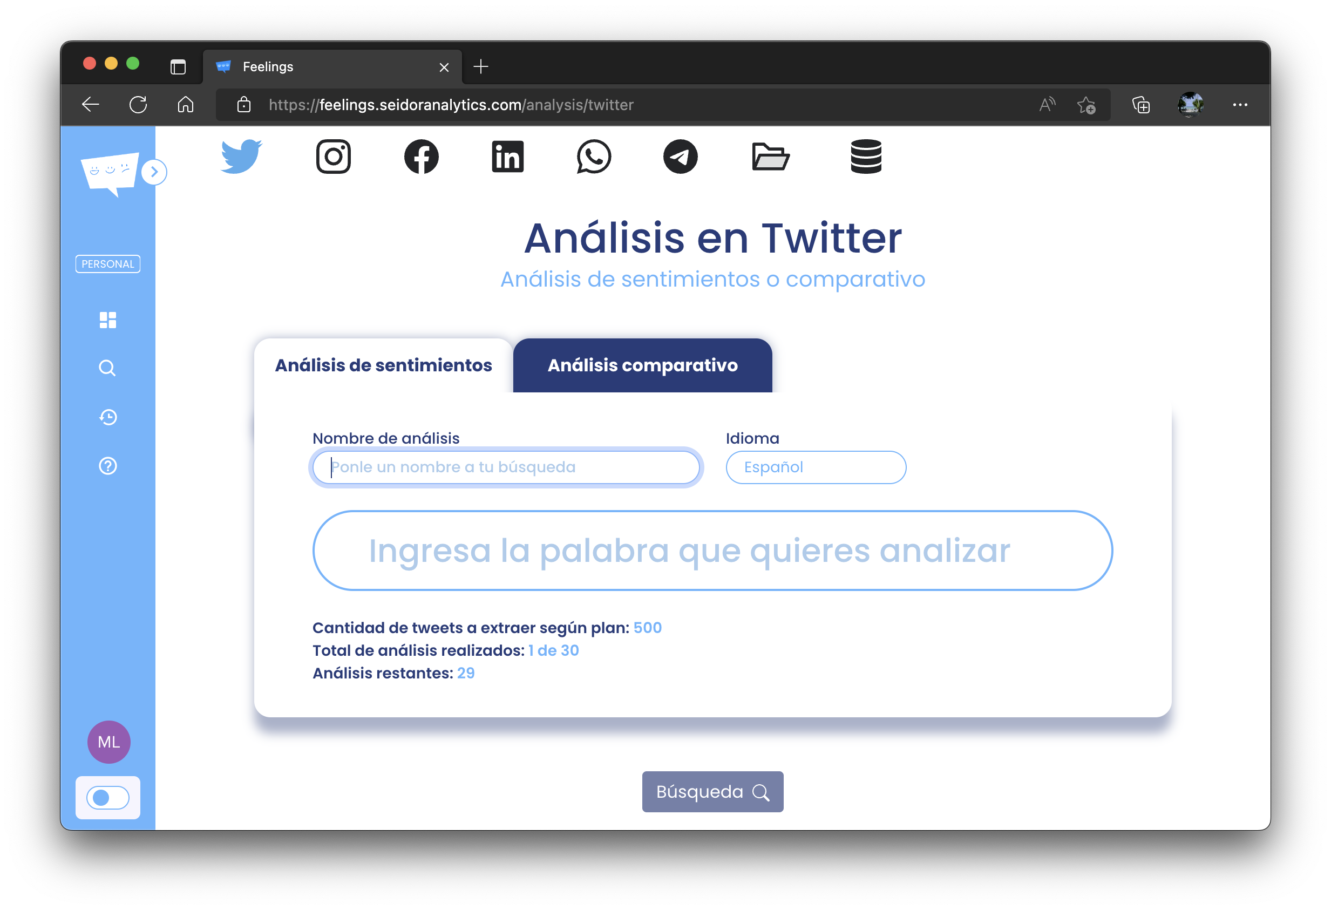Open history icon in the sidebar
The width and height of the screenshot is (1331, 910).
pos(107,417)
